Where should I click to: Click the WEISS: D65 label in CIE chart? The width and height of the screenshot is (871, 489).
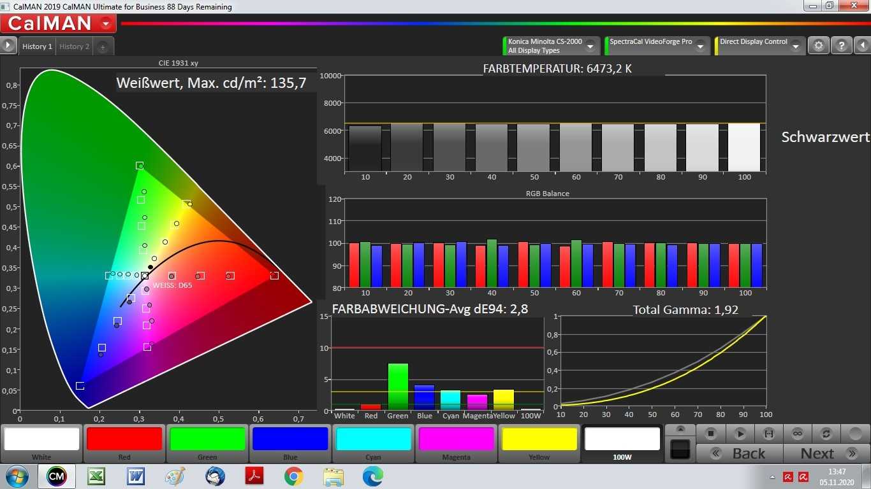point(172,285)
